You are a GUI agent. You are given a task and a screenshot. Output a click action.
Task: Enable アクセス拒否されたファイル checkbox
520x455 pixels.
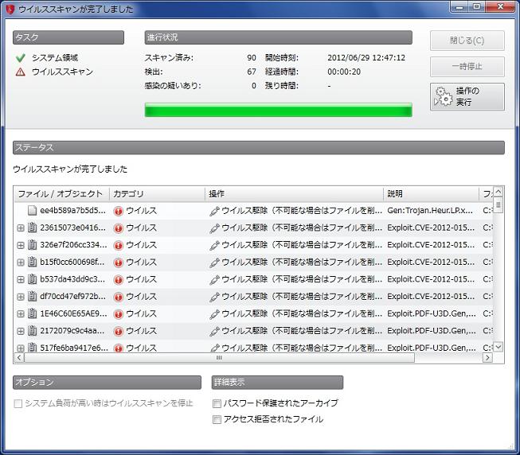pyautogui.click(x=217, y=419)
